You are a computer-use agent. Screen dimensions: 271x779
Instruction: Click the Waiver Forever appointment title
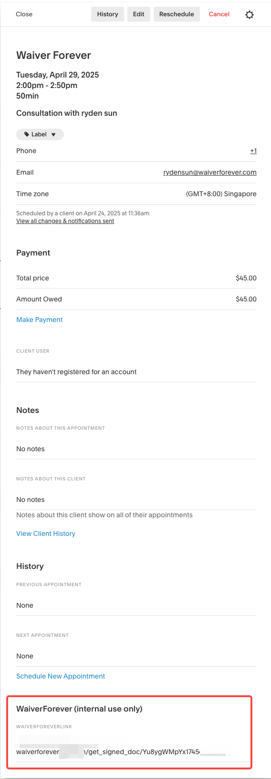pyautogui.click(x=53, y=56)
